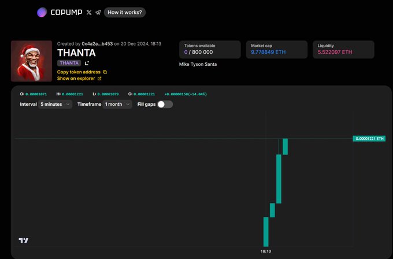Viewport: 393px width, 259px height.
Task: Click the Liquidity 5.522097 ETH value
Action: pos(335,52)
